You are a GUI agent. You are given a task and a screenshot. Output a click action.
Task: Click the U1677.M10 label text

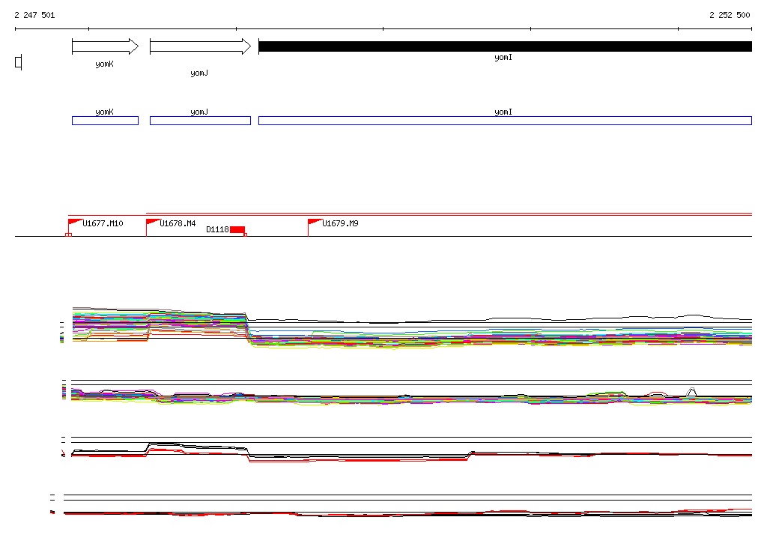[x=103, y=224]
